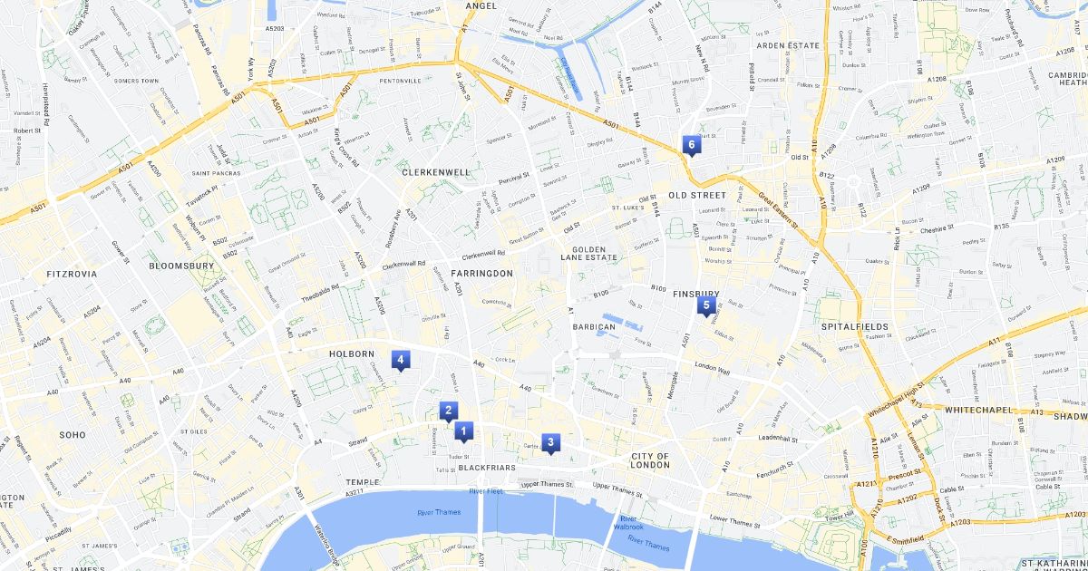This screenshot has width=1088, height=571.
Task: Select marker 5 in Finsbury
Action: 705,306
